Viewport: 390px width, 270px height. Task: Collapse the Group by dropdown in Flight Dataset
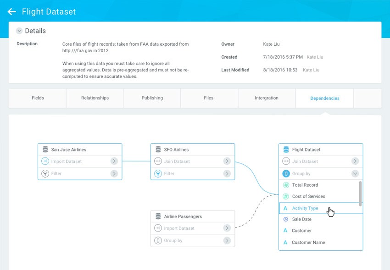click(355, 174)
